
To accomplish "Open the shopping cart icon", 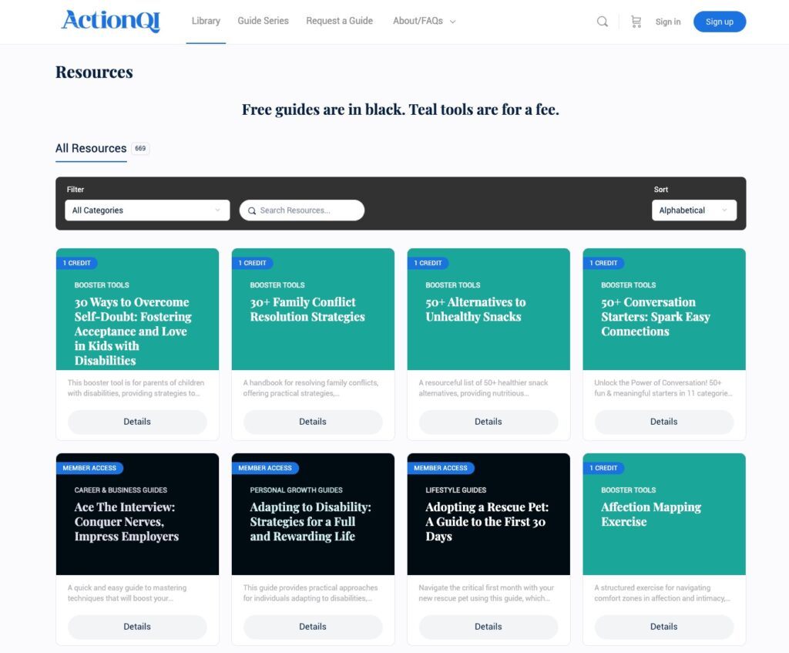I will pos(636,22).
